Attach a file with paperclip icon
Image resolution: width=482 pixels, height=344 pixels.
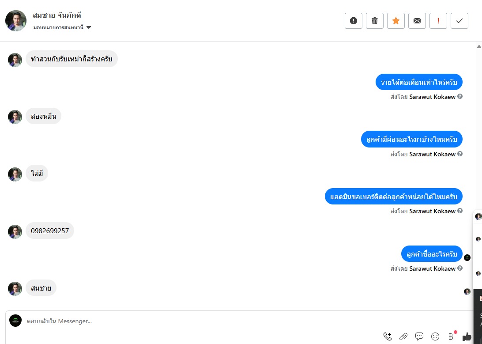(x=403, y=336)
